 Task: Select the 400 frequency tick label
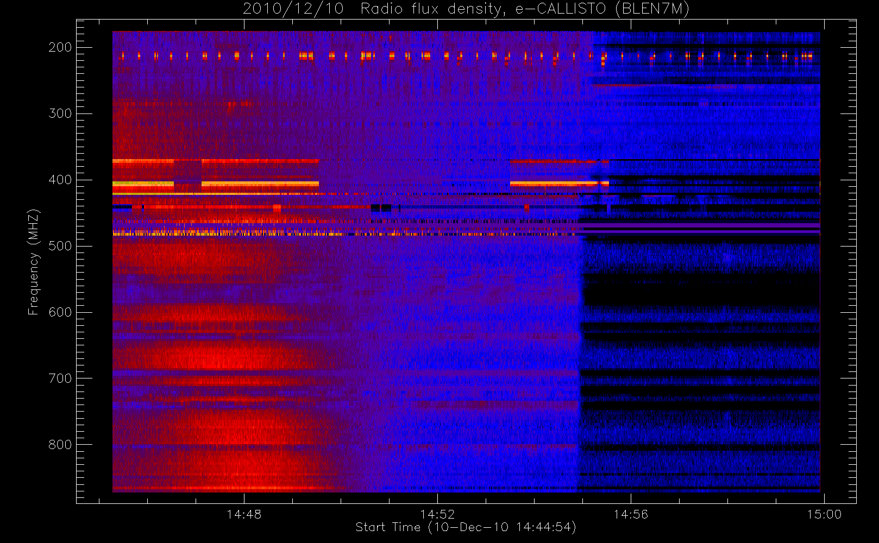[x=60, y=180]
